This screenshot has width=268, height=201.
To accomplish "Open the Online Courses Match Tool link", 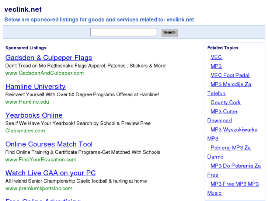I will (49, 144).
